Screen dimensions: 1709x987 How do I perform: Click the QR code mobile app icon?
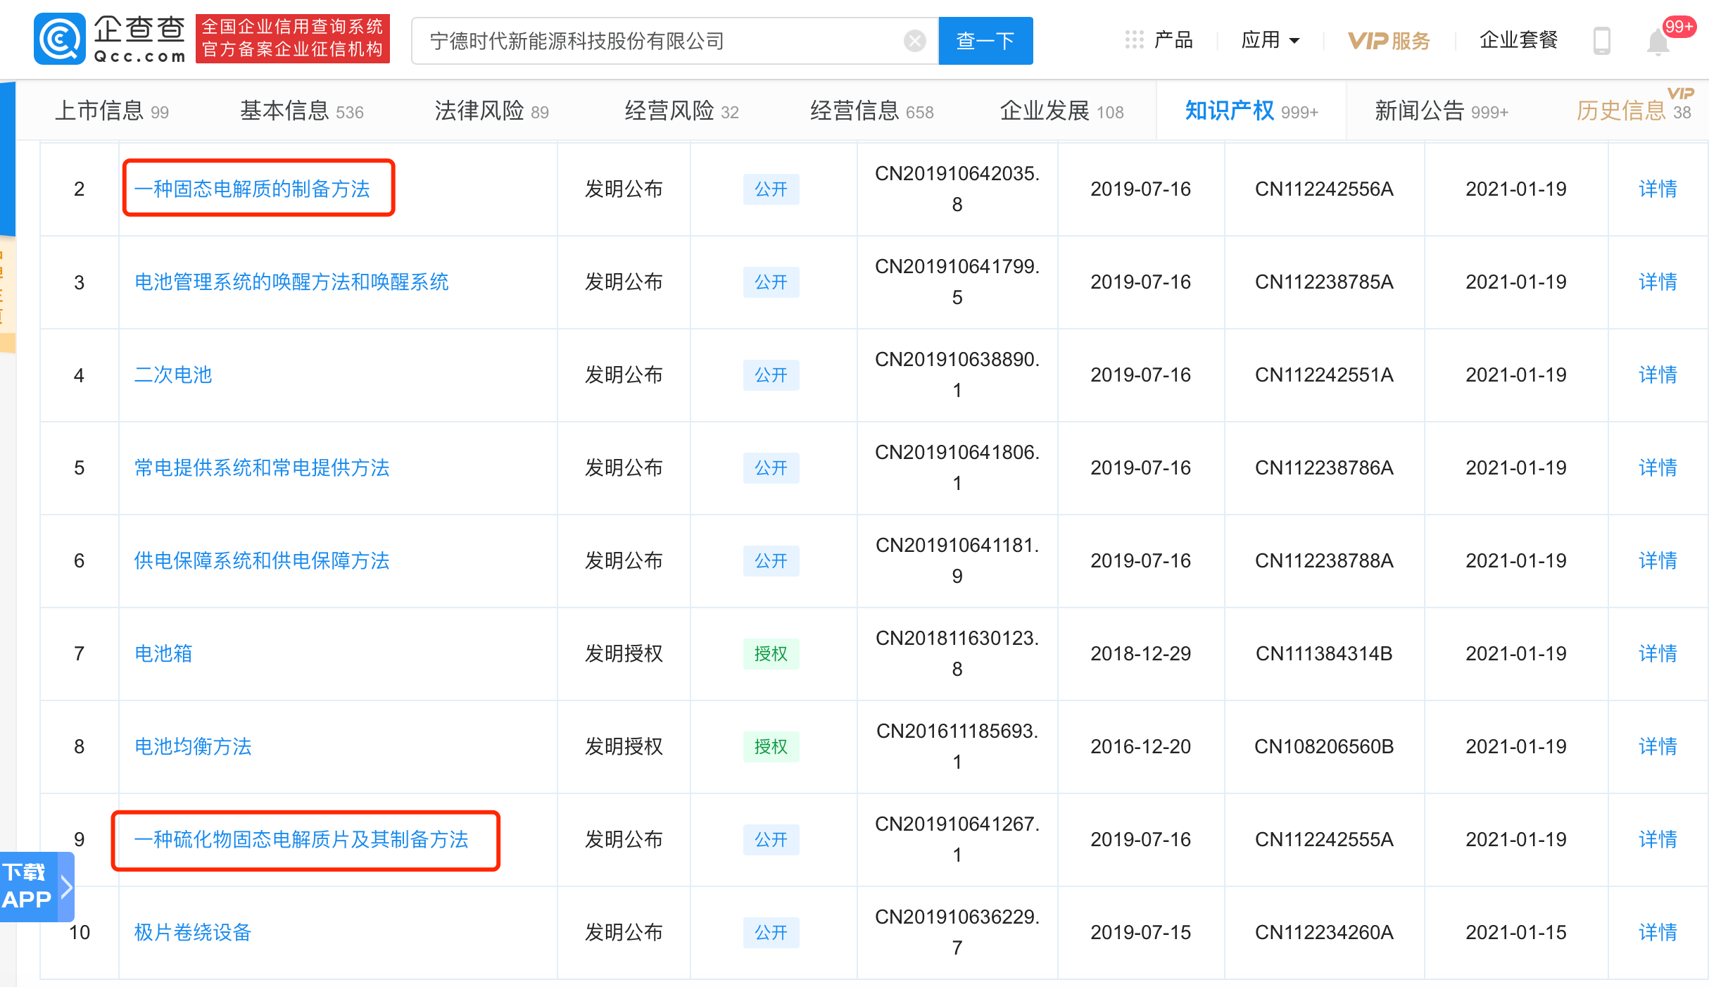tap(1598, 41)
